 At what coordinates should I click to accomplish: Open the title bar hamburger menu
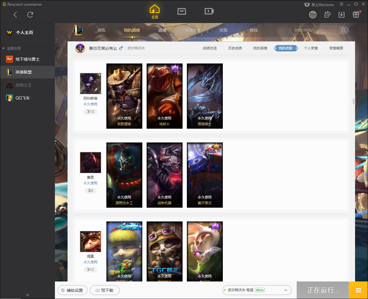click(x=342, y=4)
